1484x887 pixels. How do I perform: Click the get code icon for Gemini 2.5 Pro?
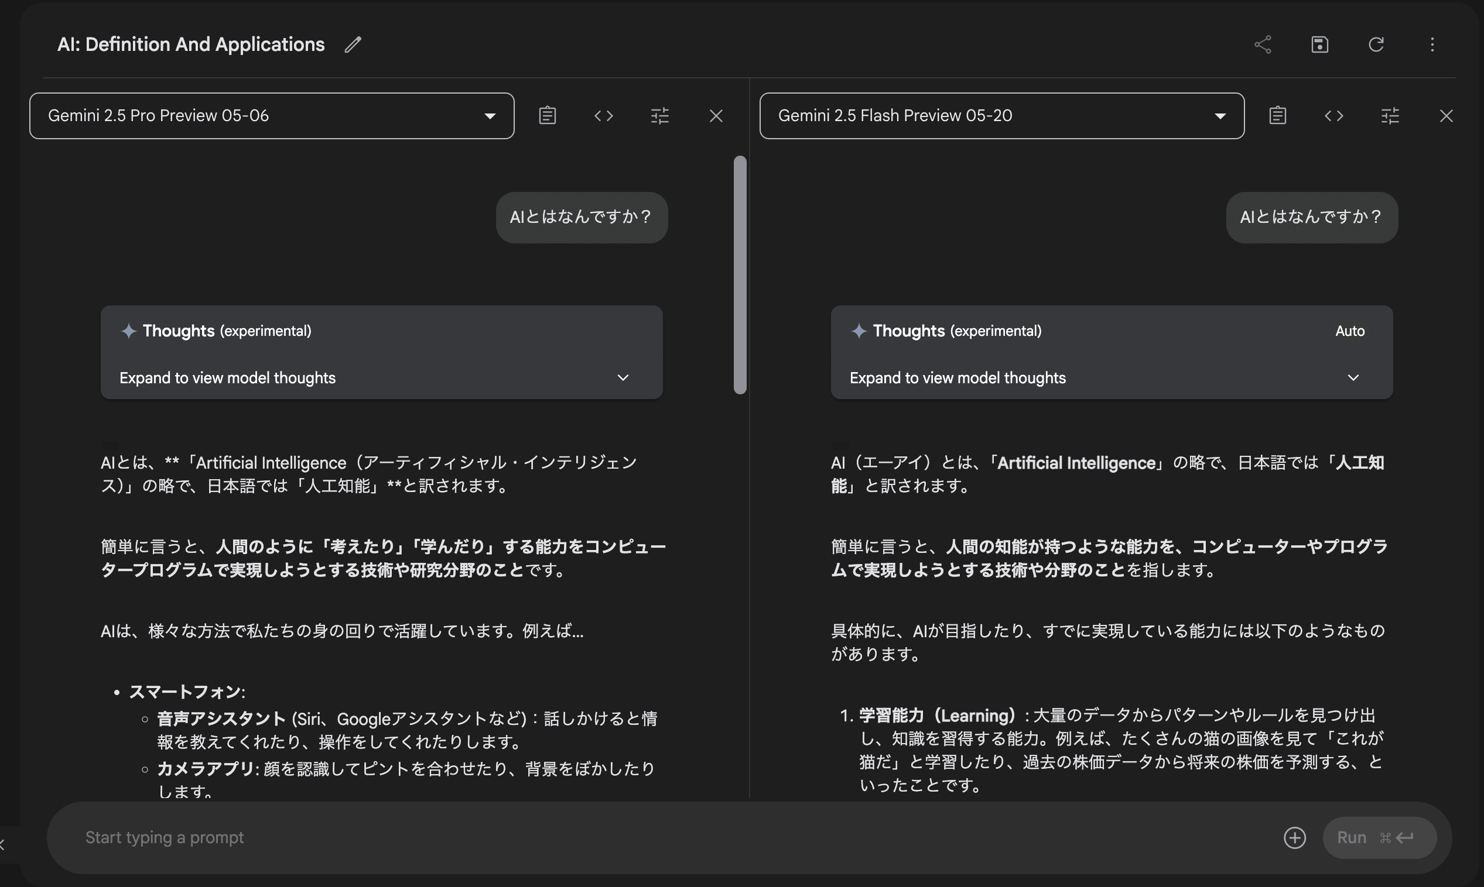coord(604,115)
